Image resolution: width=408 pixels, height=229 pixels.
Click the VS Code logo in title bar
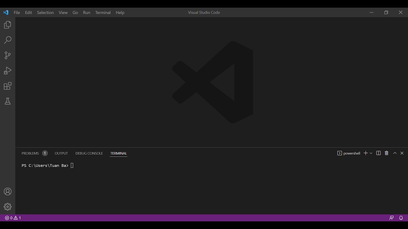[x=6, y=12]
